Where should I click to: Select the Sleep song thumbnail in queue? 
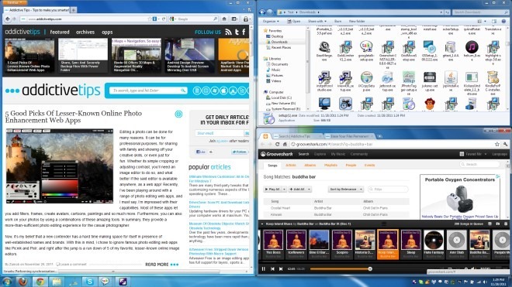coord(411,244)
